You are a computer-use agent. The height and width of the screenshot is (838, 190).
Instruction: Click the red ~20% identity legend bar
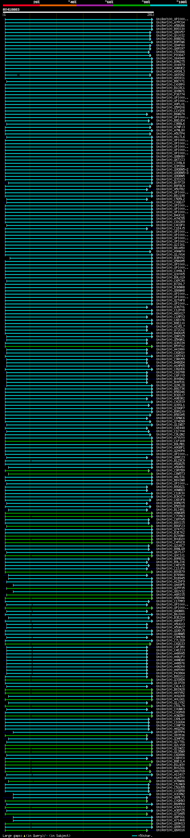coord(21,5)
